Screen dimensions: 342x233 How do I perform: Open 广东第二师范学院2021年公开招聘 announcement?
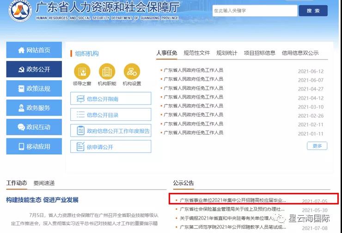coord(233,227)
